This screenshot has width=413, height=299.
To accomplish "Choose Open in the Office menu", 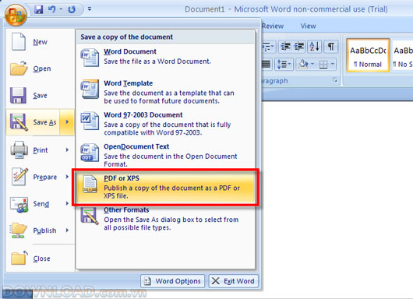I will tap(41, 69).
